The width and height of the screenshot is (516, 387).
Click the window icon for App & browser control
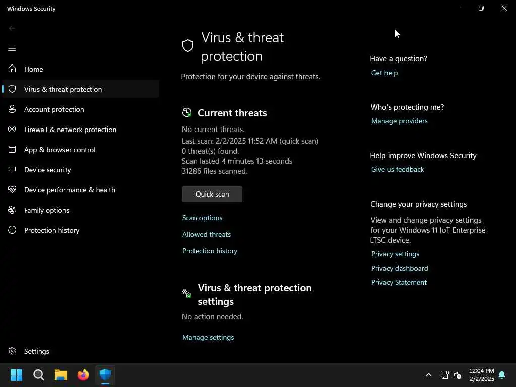(x=12, y=149)
